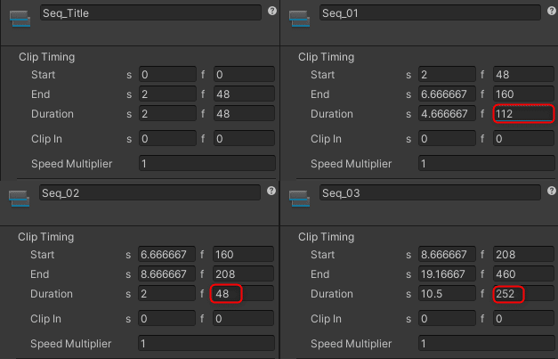Click Seq_Title Duration frames field

coord(244,114)
